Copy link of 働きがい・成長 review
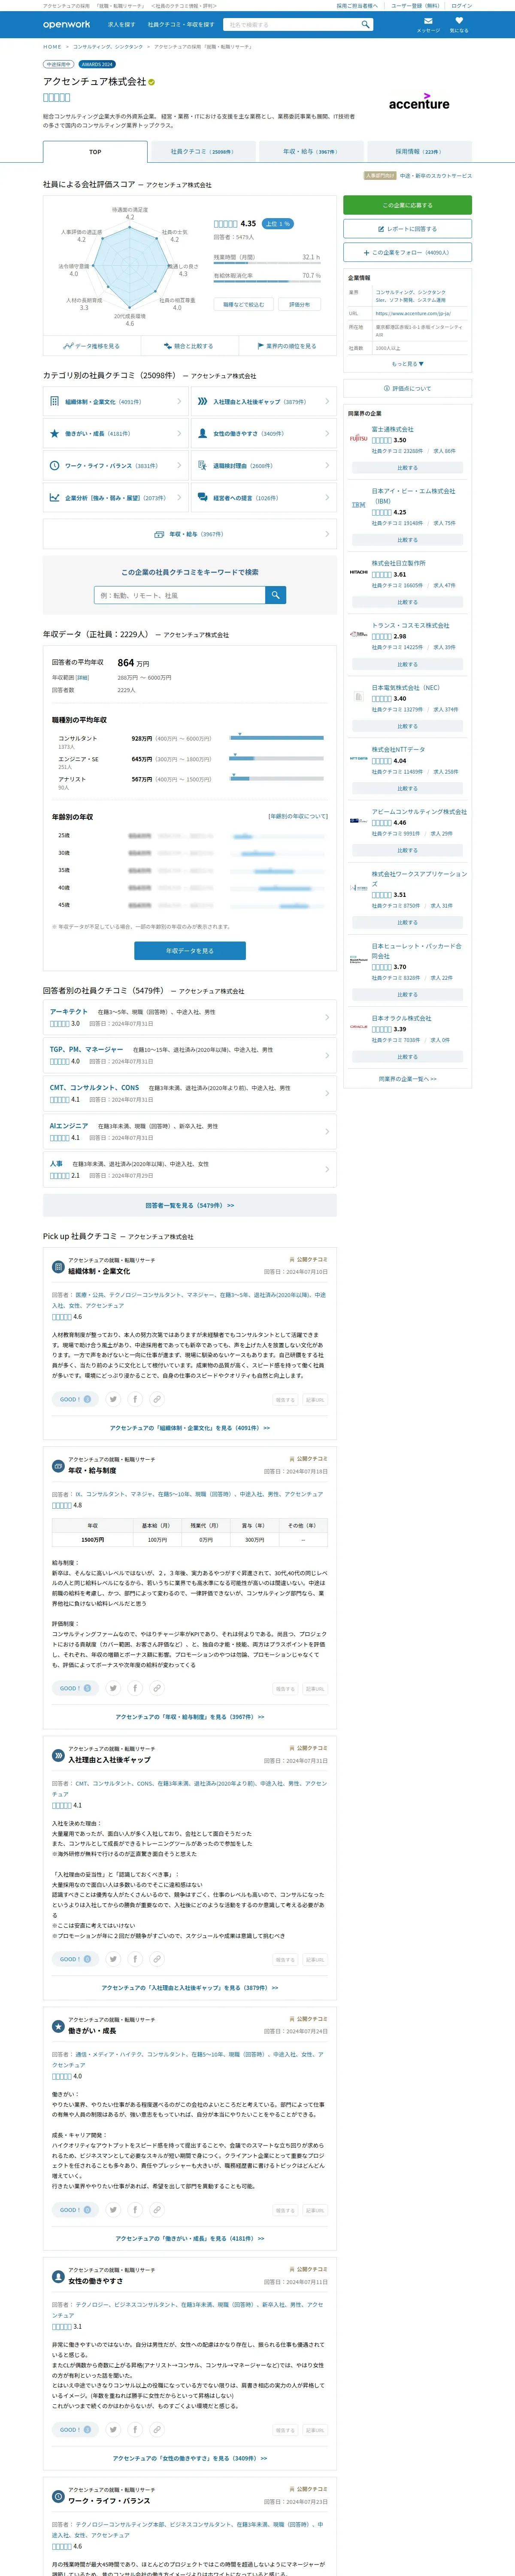The height and width of the screenshot is (2576, 515). 157,2210
